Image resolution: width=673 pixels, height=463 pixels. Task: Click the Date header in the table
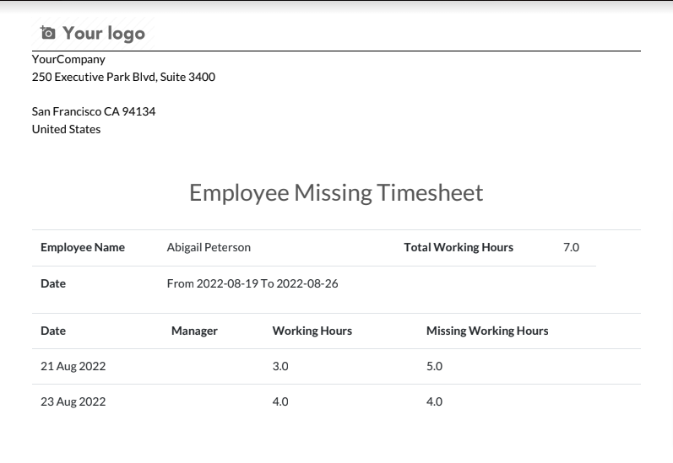click(53, 331)
